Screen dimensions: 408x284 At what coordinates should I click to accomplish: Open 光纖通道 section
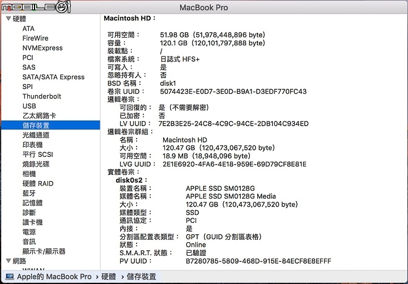(x=36, y=135)
